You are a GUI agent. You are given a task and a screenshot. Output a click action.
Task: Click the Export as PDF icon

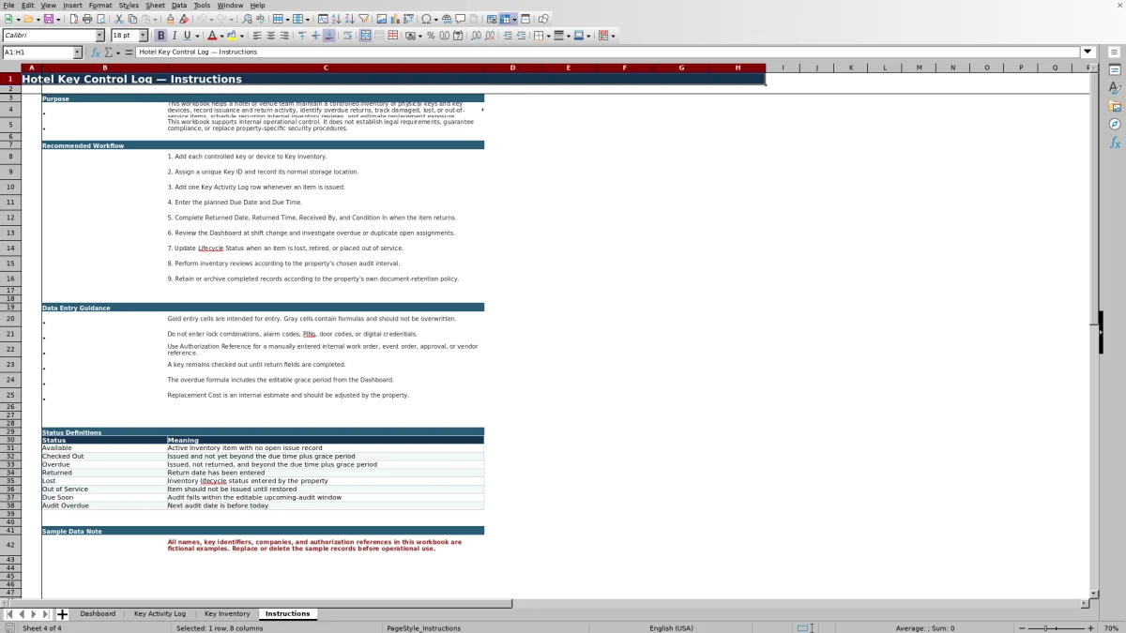click(73, 19)
